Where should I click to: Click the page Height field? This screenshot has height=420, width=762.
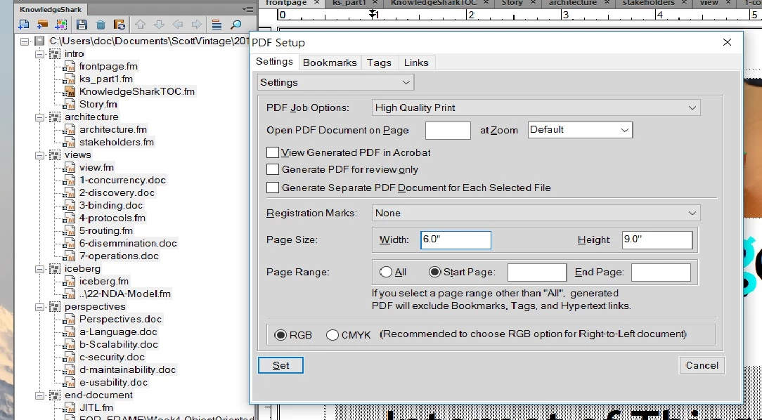(657, 240)
